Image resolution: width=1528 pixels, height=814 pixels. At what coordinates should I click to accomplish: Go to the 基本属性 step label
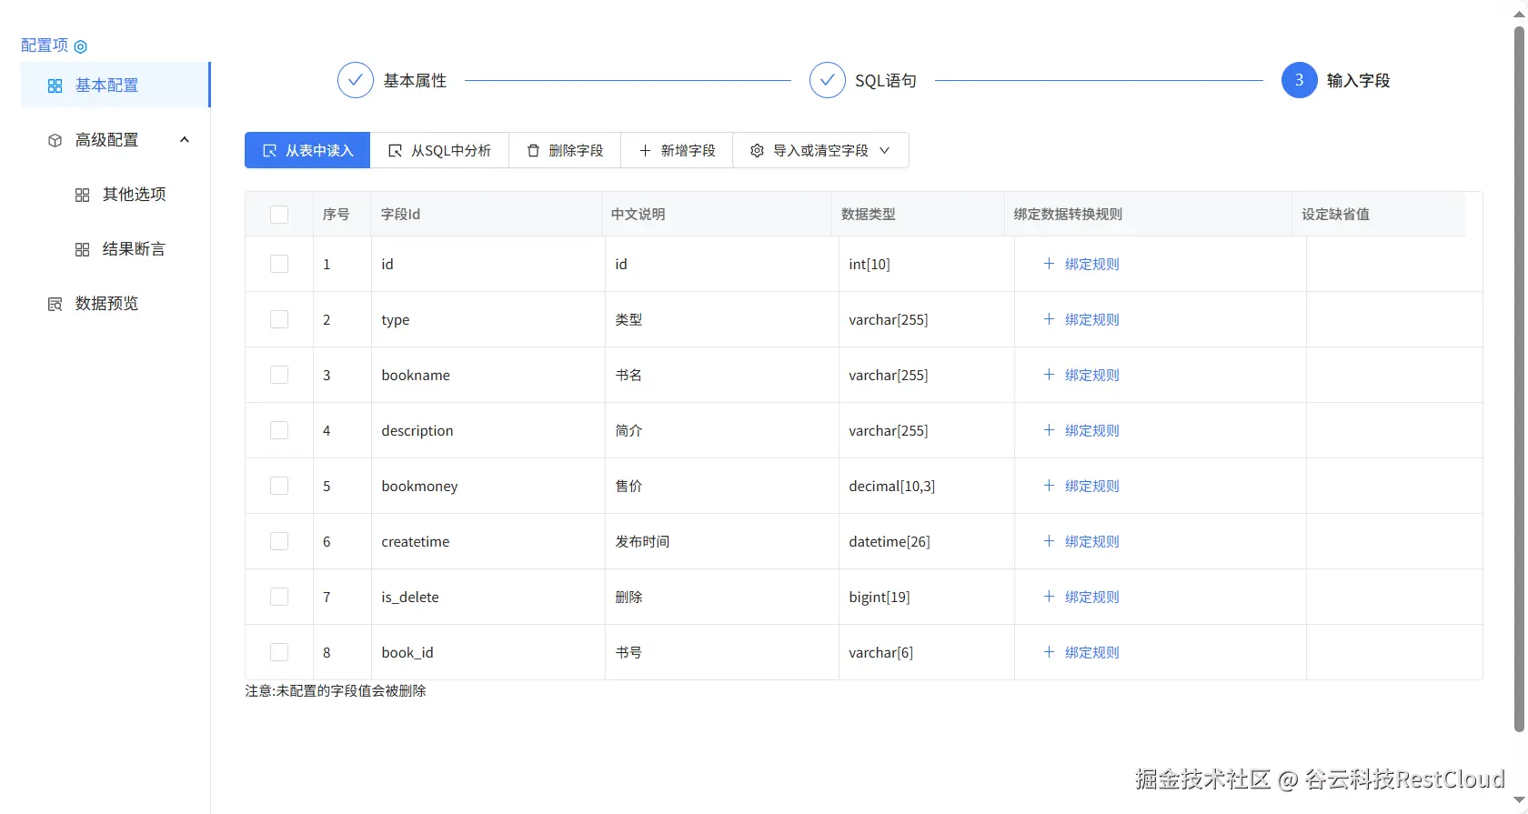pos(415,81)
